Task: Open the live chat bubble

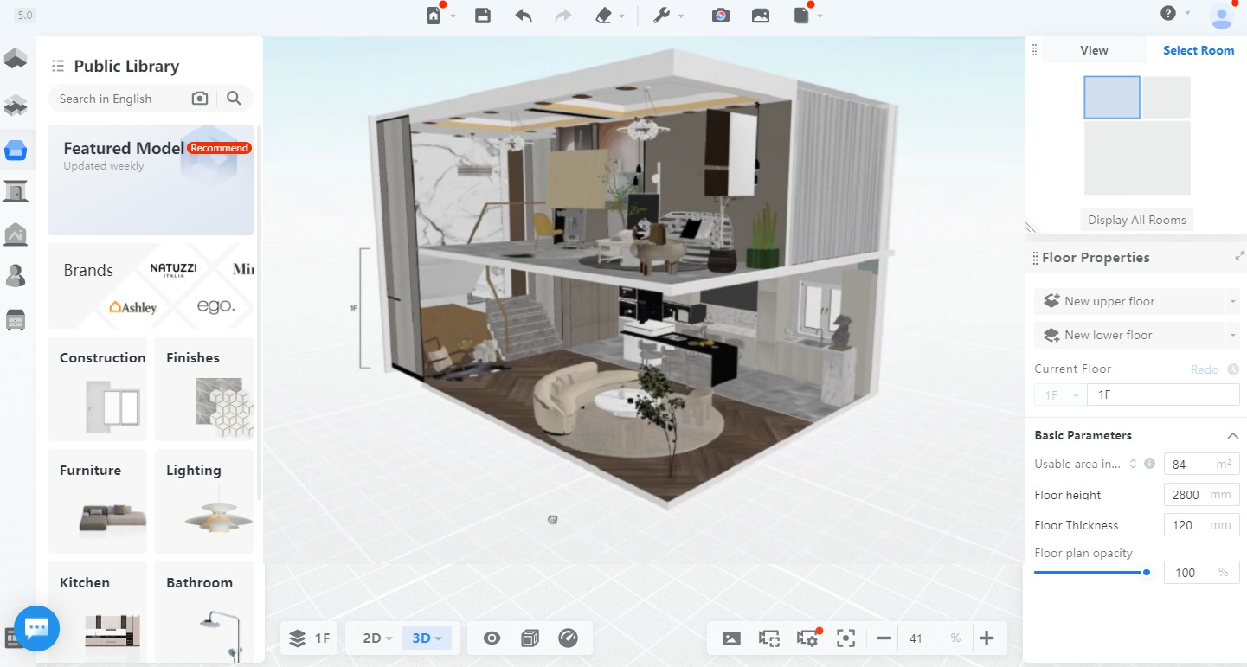Action: 36,628
